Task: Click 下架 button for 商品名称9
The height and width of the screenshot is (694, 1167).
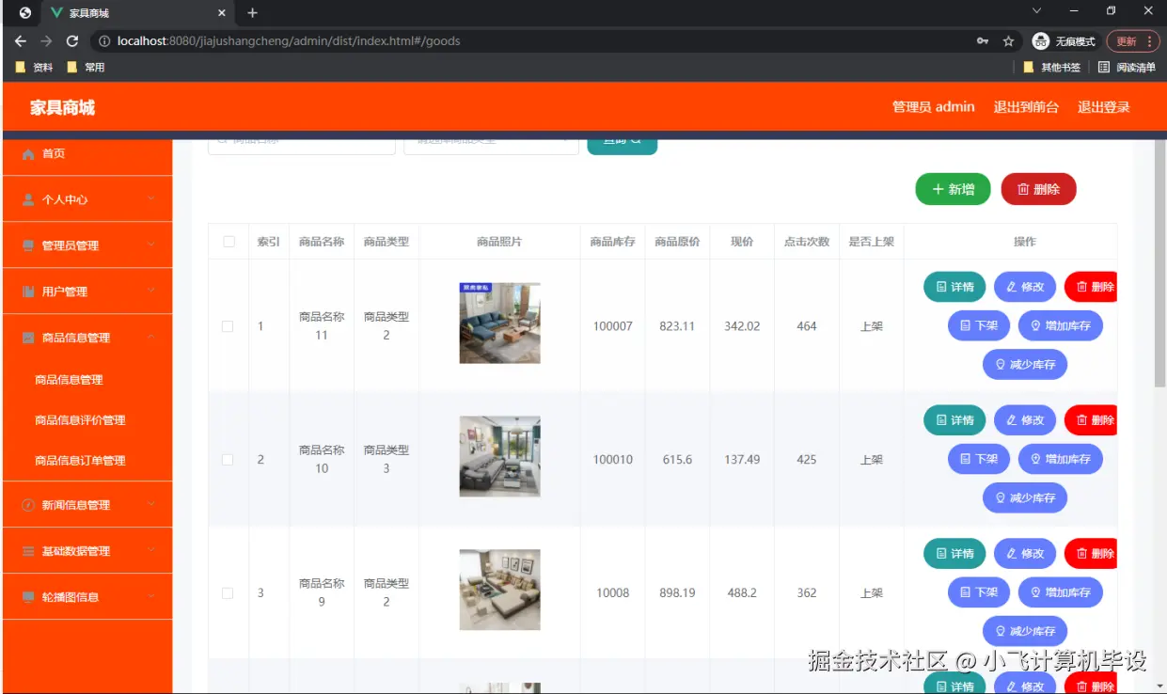Action: (979, 592)
